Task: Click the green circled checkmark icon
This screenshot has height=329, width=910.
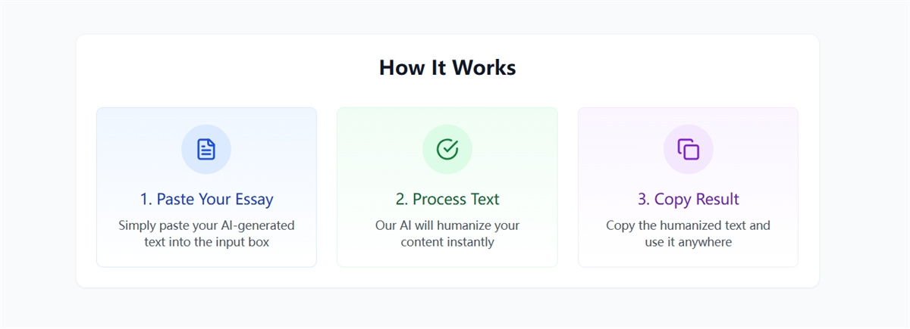Action: (x=447, y=149)
